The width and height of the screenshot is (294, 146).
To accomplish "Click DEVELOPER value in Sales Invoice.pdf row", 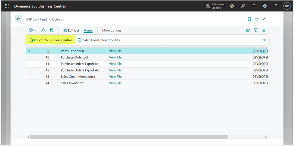I will point(260,83).
